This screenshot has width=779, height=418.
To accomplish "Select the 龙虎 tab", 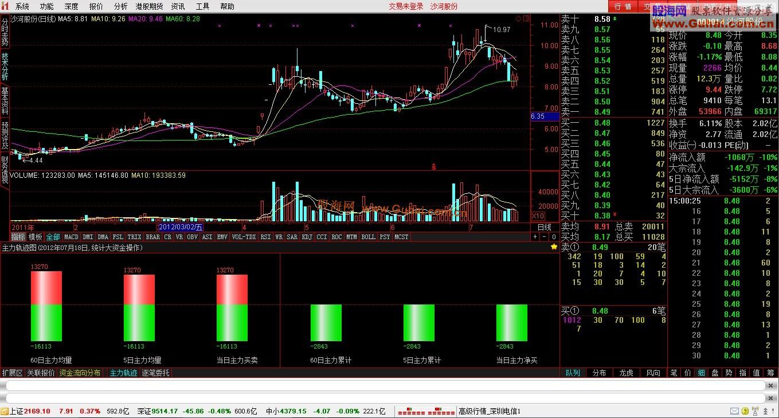I will coord(627,373).
